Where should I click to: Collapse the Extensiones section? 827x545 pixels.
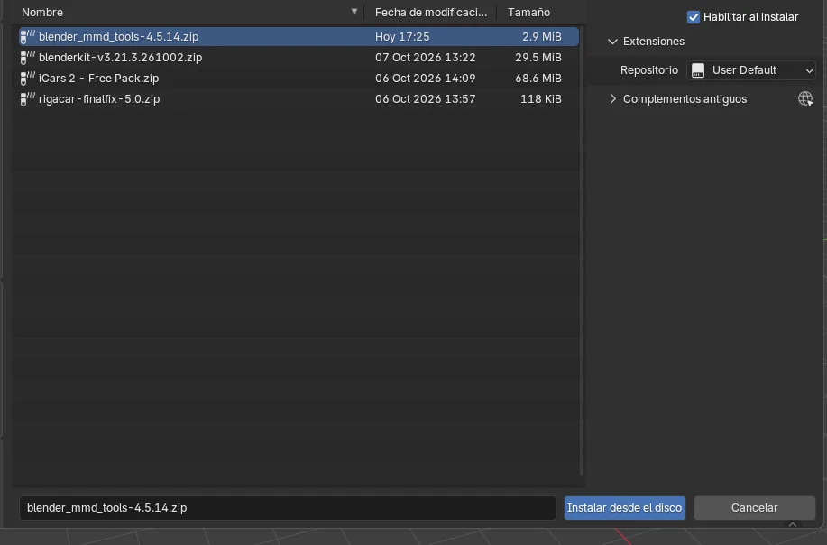click(x=612, y=42)
